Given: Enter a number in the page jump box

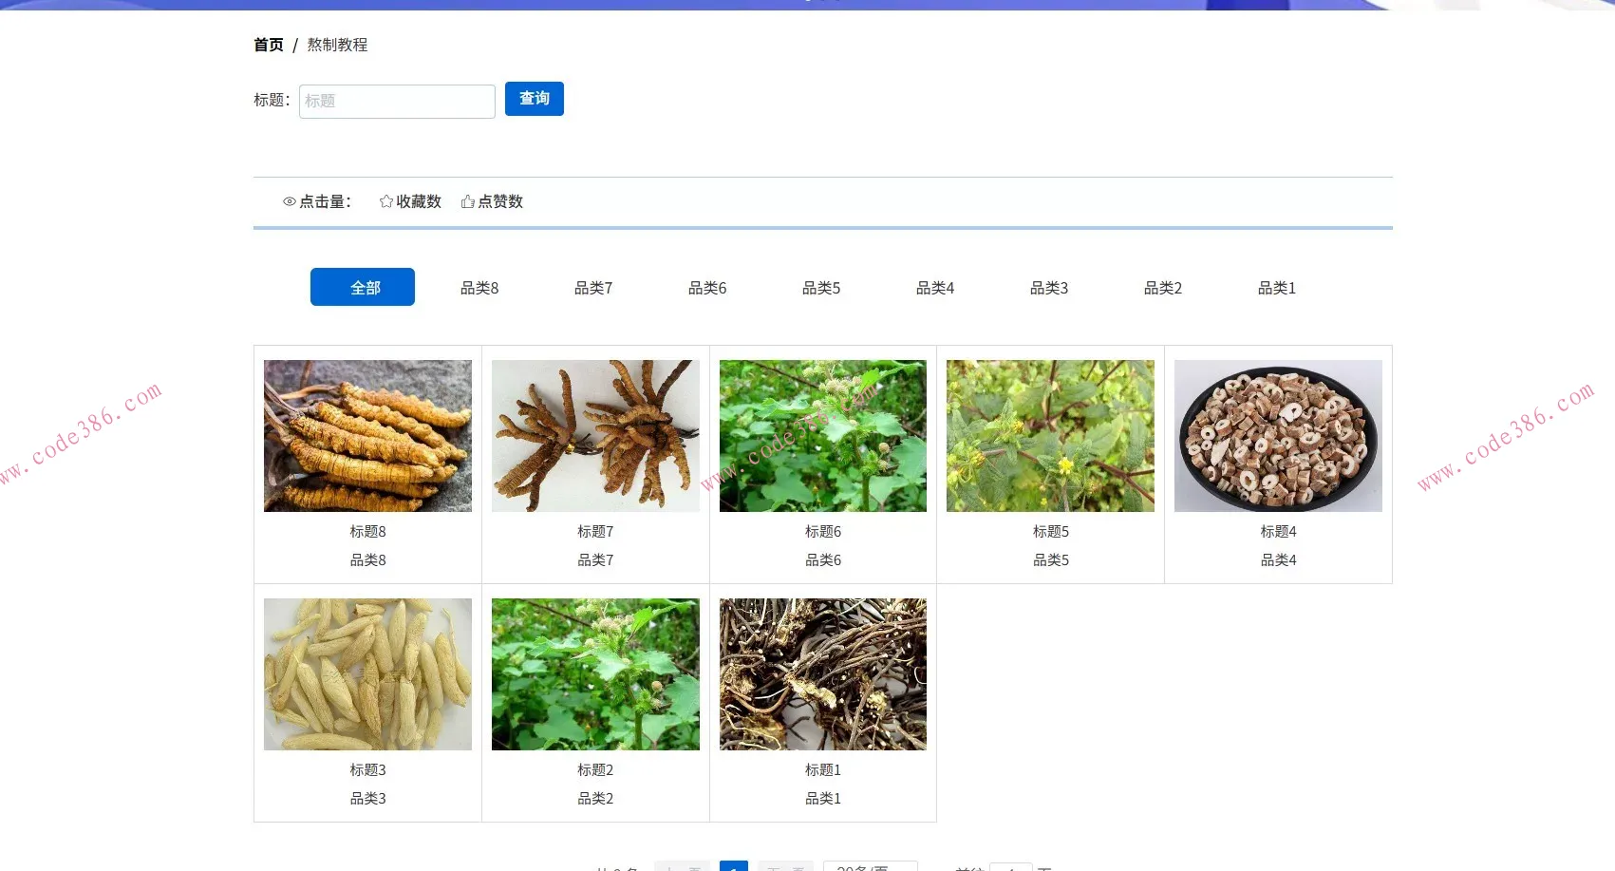Looking at the screenshot, I should [1011, 866].
